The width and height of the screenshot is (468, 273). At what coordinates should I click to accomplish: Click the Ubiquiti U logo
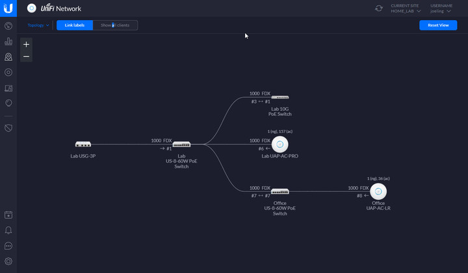(x=8, y=8)
